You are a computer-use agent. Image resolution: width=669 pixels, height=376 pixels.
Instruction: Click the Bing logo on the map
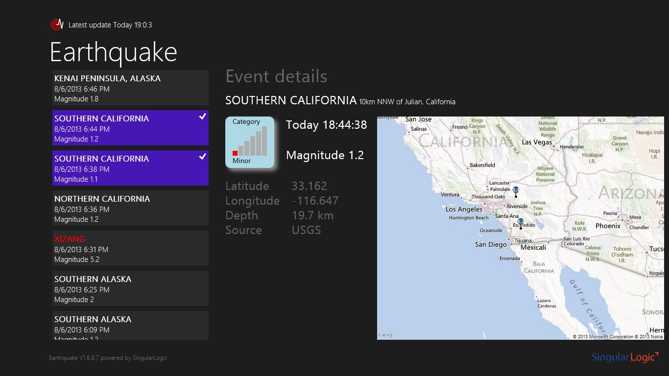pyautogui.click(x=386, y=335)
